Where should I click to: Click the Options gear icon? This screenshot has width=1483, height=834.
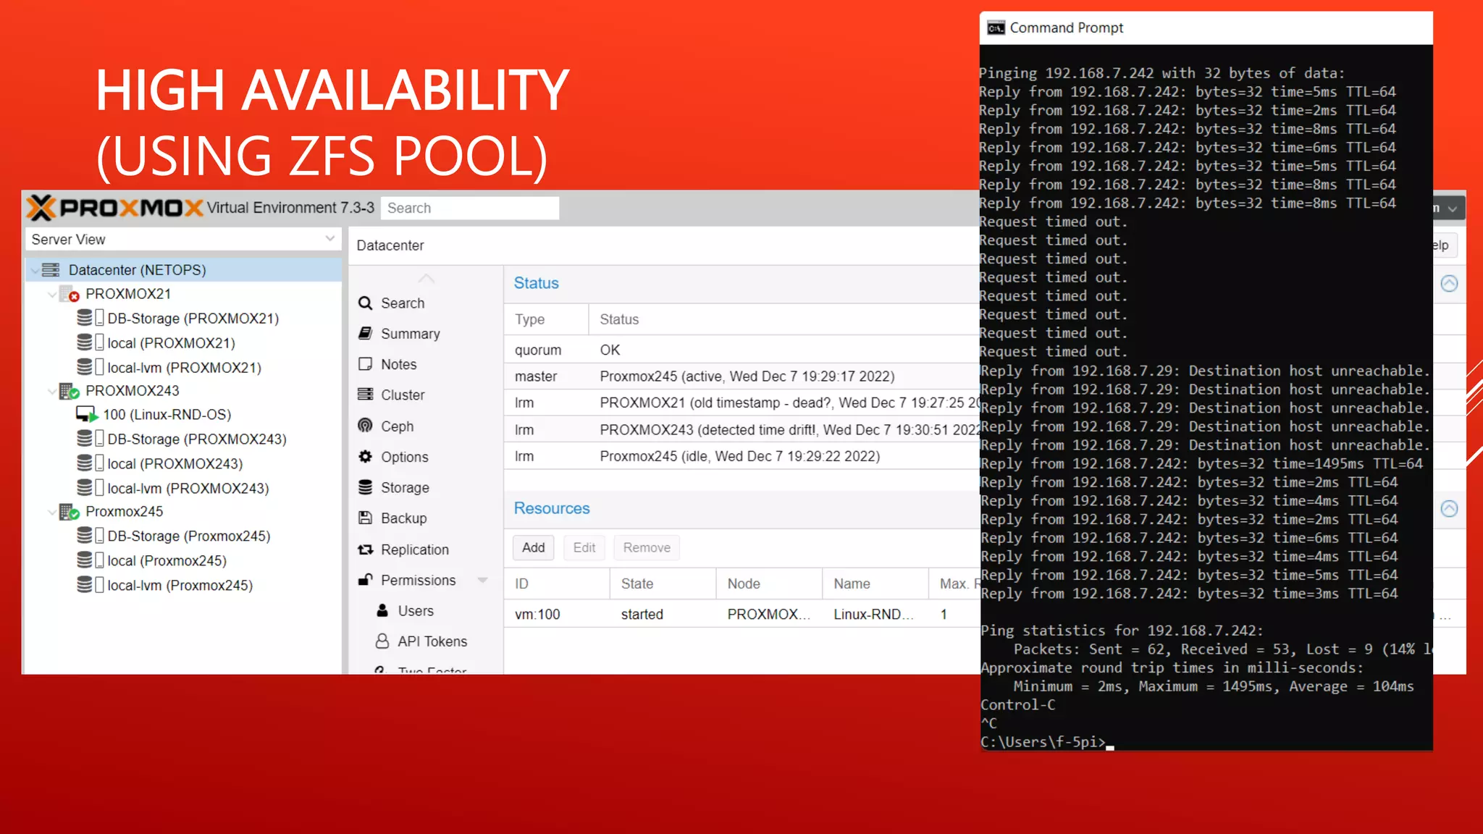[366, 457]
